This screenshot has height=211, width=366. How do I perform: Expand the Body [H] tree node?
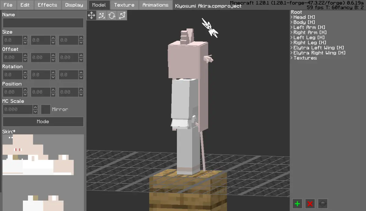[x=292, y=22]
